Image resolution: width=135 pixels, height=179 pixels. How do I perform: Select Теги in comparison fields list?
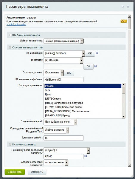point(83,90)
